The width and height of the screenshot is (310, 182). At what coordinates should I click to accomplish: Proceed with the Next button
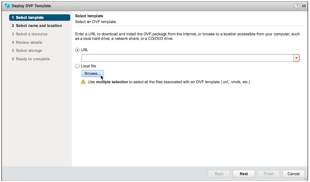pyautogui.click(x=244, y=174)
